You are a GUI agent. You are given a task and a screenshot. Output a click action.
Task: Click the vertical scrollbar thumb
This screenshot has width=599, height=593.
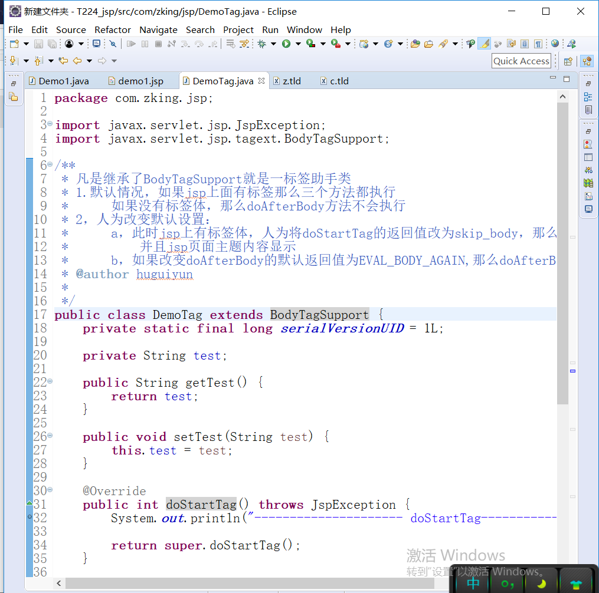tap(562, 253)
